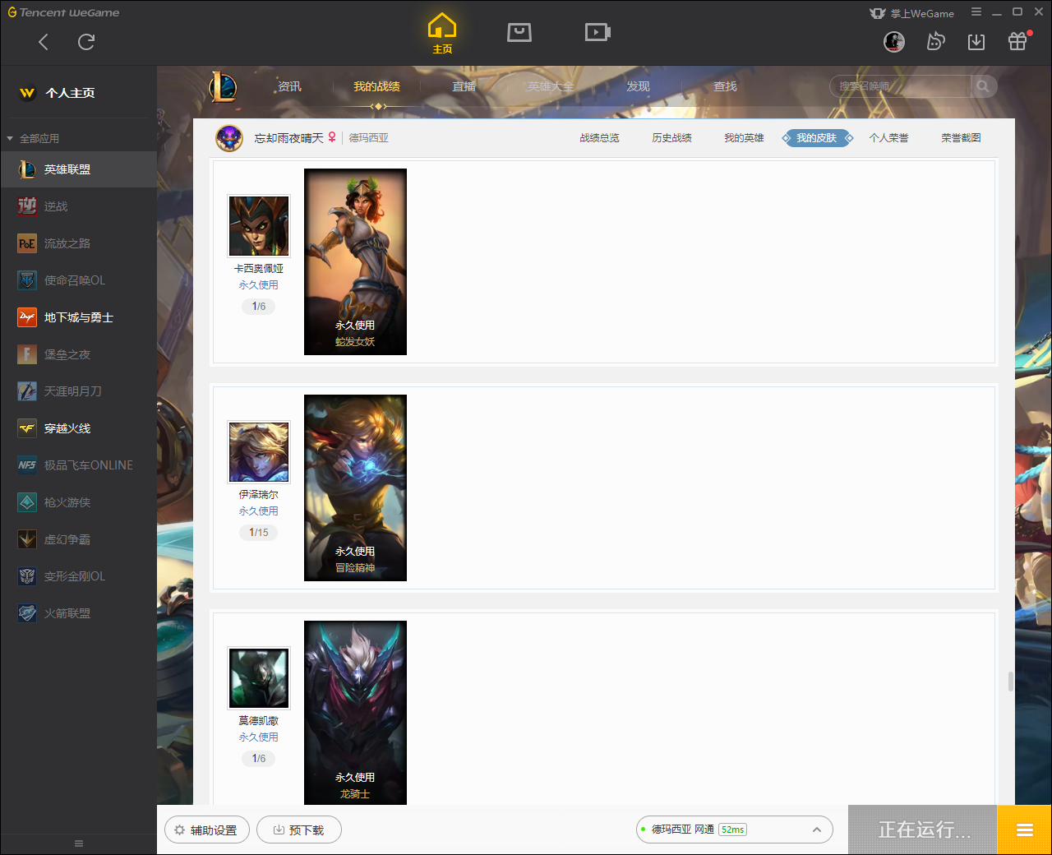The width and height of the screenshot is (1052, 855).
Task: Select 英雄联盟 in sidebar
Action: (x=78, y=169)
